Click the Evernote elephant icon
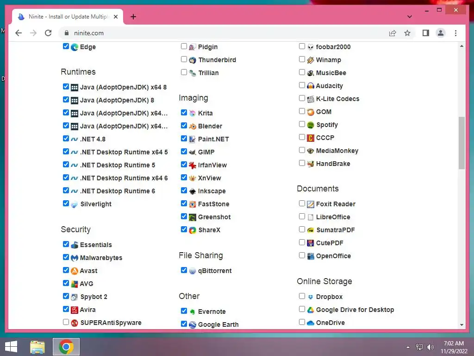The height and width of the screenshot is (356, 474). tap(192, 312)
